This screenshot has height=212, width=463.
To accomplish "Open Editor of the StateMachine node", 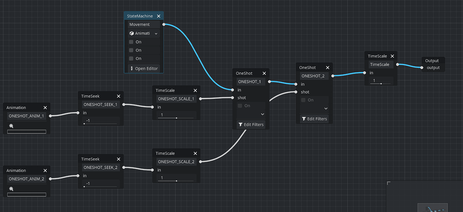I will pos(144,68).
